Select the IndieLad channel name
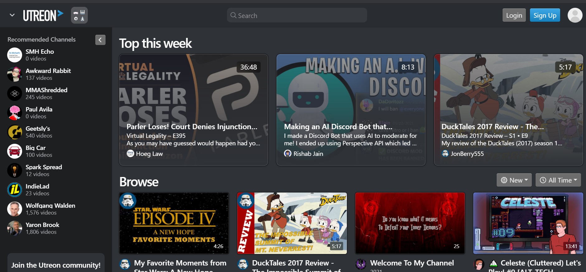 click(x=37, y=186)
